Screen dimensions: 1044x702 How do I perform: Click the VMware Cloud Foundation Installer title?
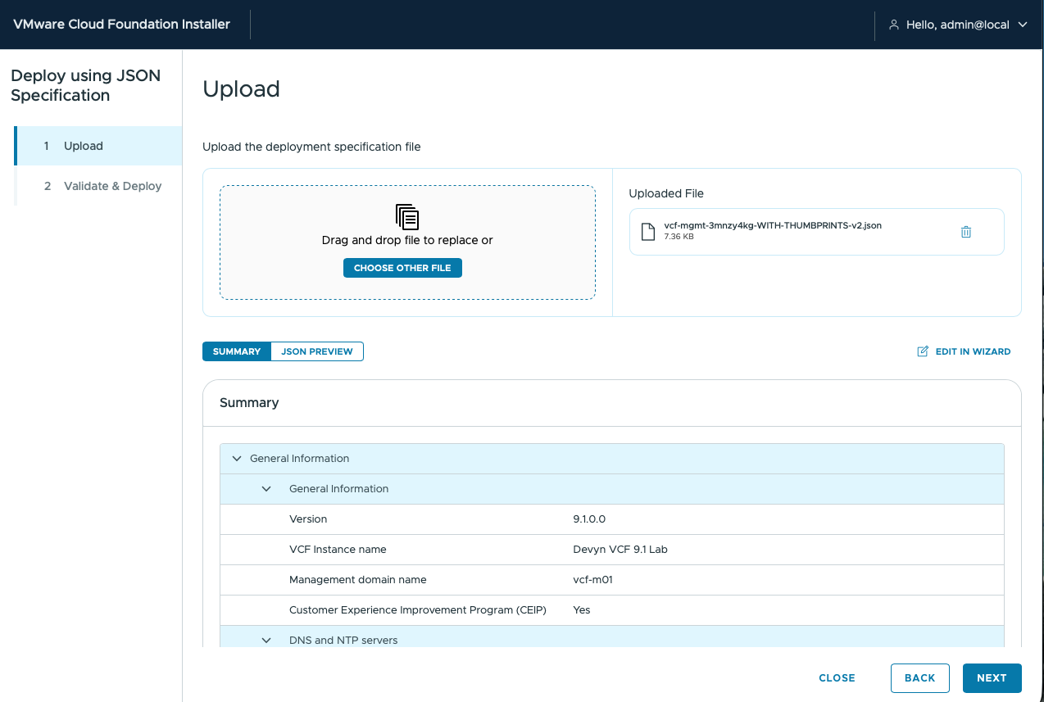tap(121, 25)
